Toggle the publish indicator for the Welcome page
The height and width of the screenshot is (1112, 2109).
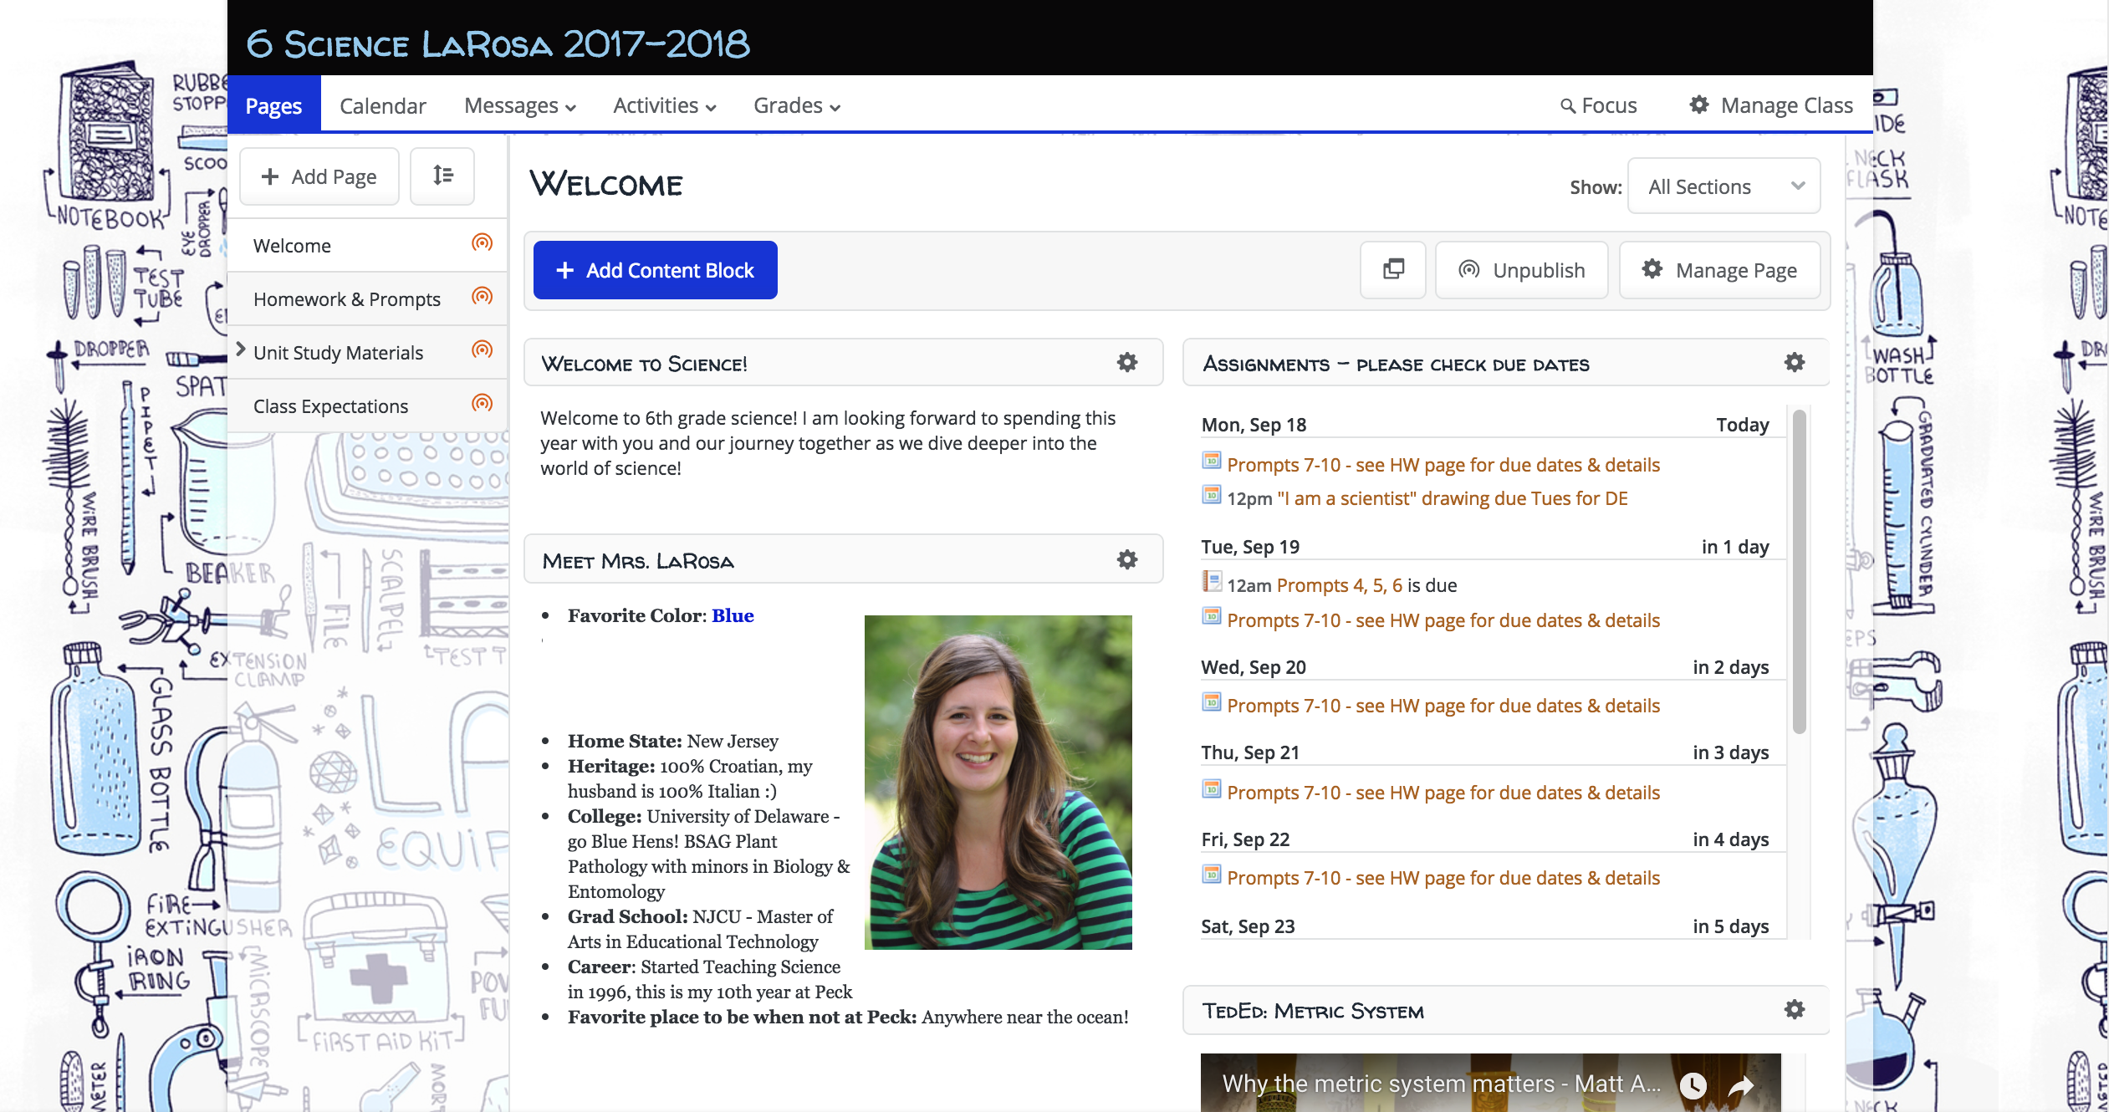tap(482, 244)
